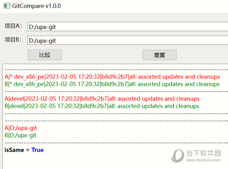
Task: Click the green B|D:/upx-git path line
Action: (21, 135)
